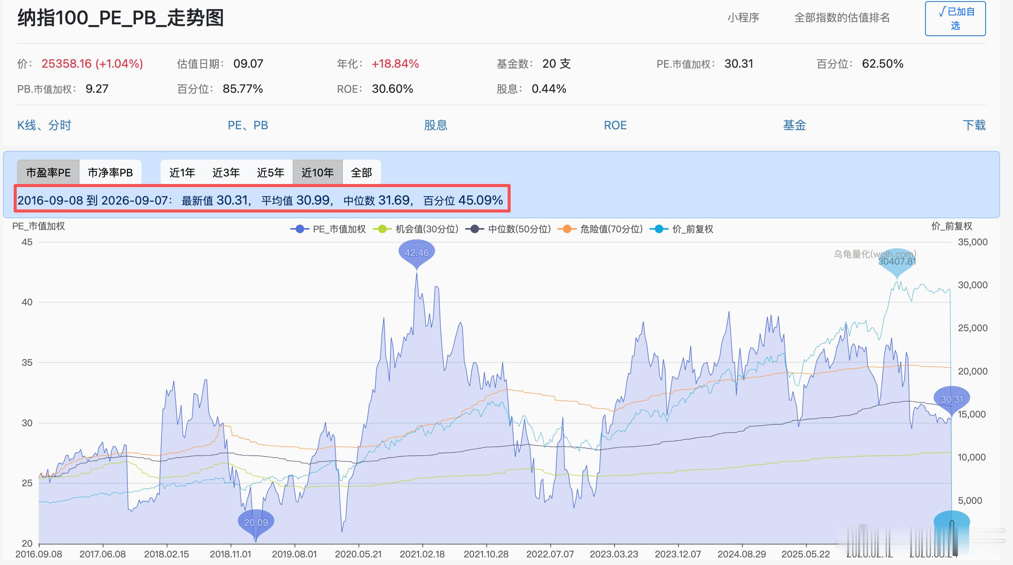
Task: Toggle 中位数(50分位) legend series
Action: pos(508,229)
